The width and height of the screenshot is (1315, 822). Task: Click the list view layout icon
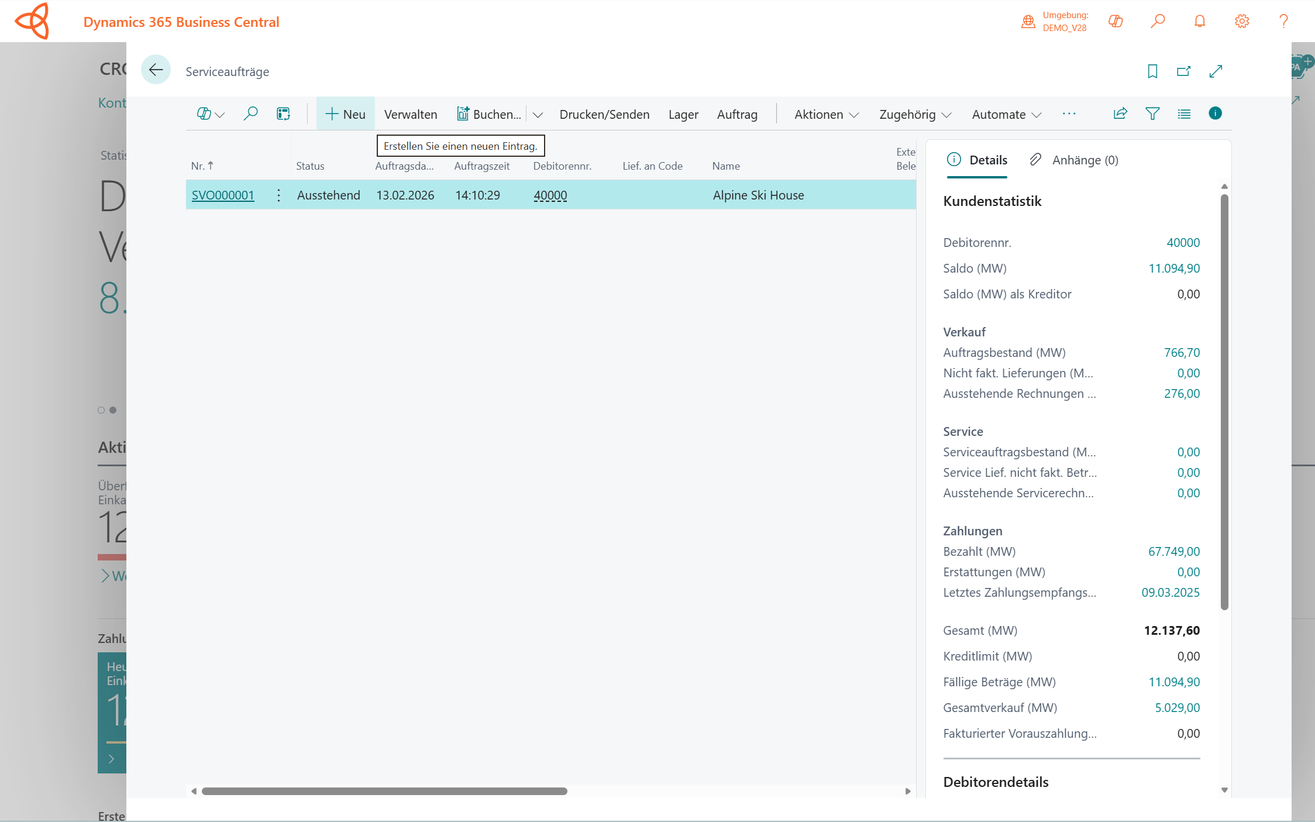(1184, 114)
